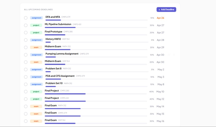Open the ML Pipeline Submission title
The width and height of the screenshot is (216, 127).
(x=58, y=24)
